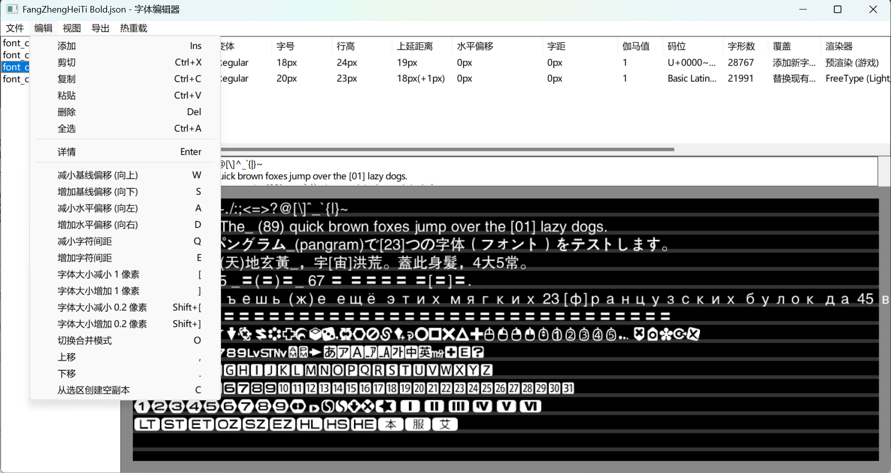Click 下移 to move entry down
This screenshot has width=891, height=473.
click(x=66, y=373)
